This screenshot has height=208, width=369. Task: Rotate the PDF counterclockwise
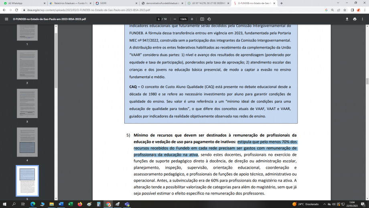pos(209,19)
